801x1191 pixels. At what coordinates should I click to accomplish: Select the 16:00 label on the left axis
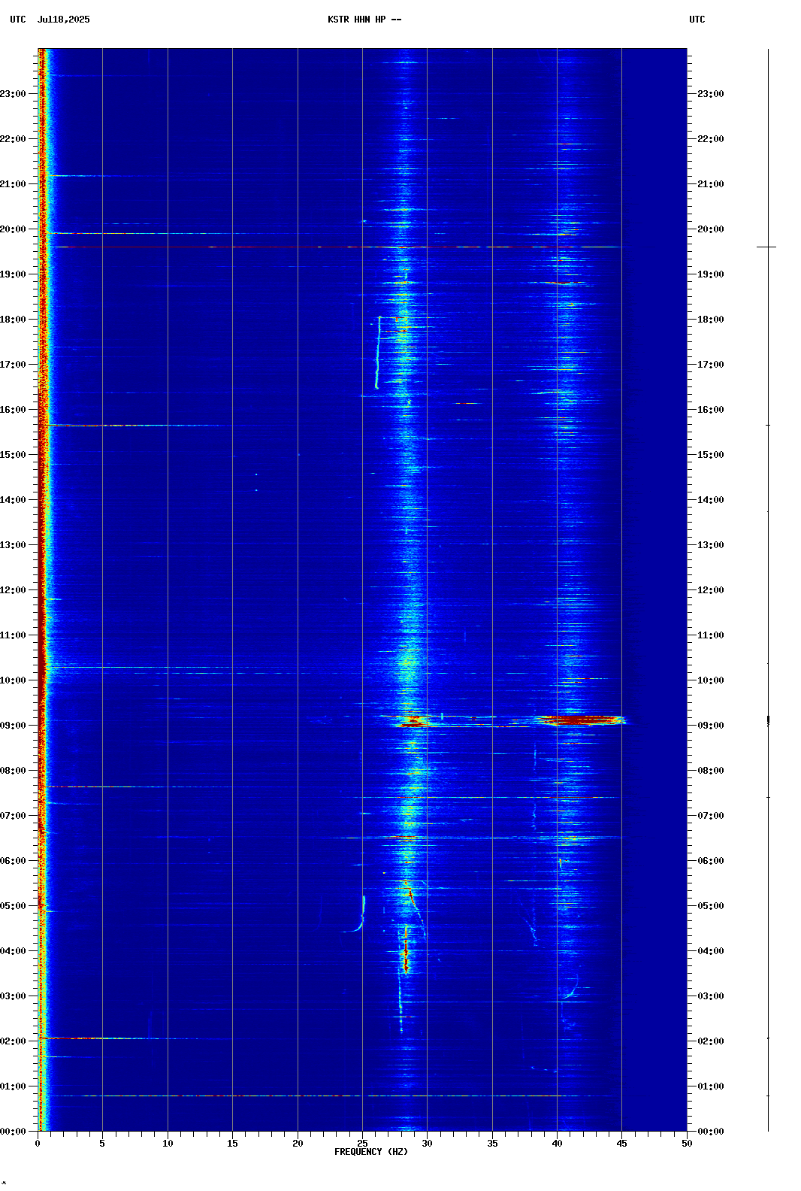(x=13, y=410)
